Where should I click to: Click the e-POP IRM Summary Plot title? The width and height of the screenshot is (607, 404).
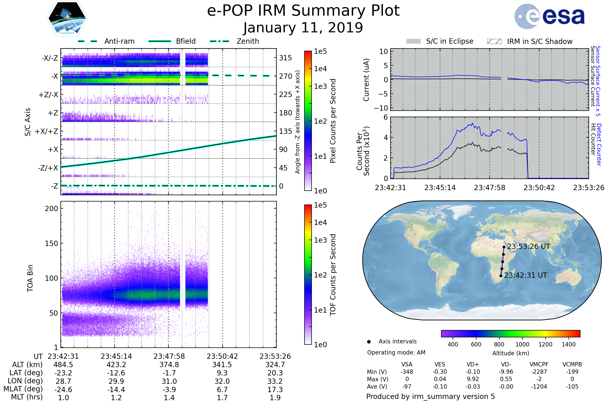point(303,11)
